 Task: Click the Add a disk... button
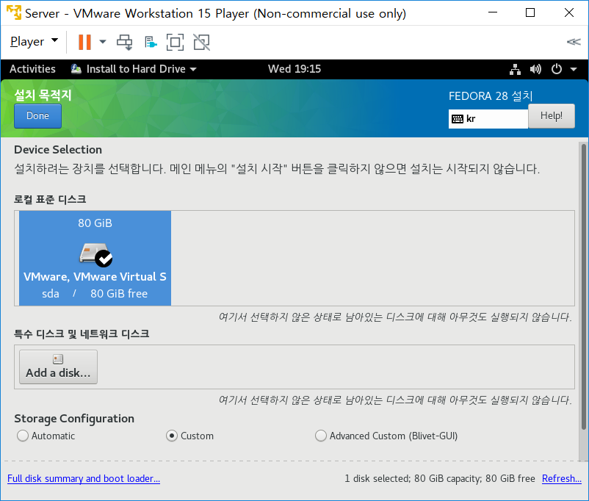point(58,367)
